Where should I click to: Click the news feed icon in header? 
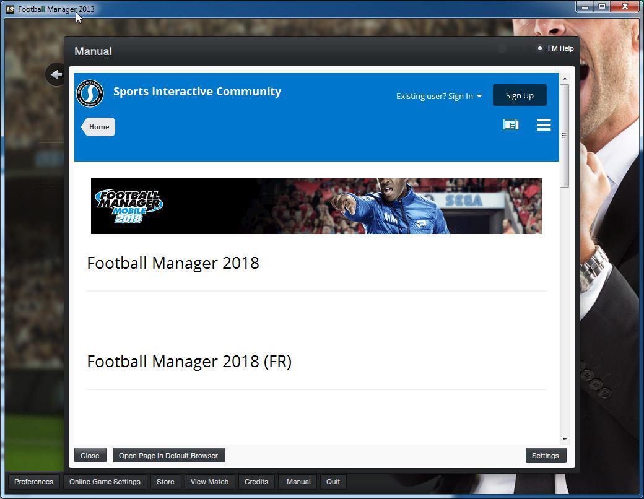coord(511,124)
